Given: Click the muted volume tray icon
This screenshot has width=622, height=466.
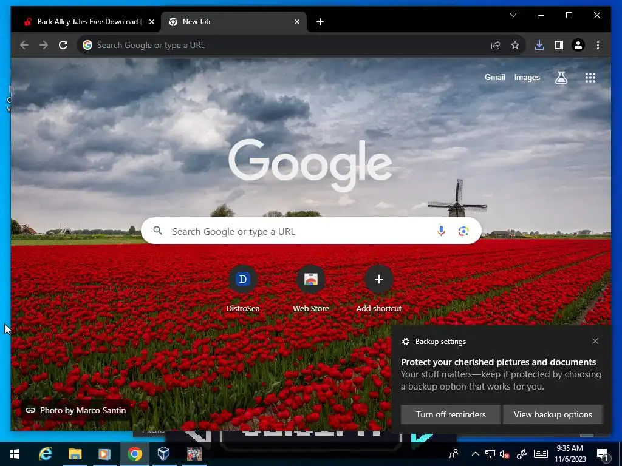Looking at the screenshot, I should [x=505, y=454].
